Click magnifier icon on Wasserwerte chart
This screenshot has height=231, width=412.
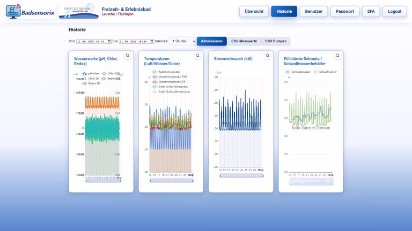tap(128, 56)
